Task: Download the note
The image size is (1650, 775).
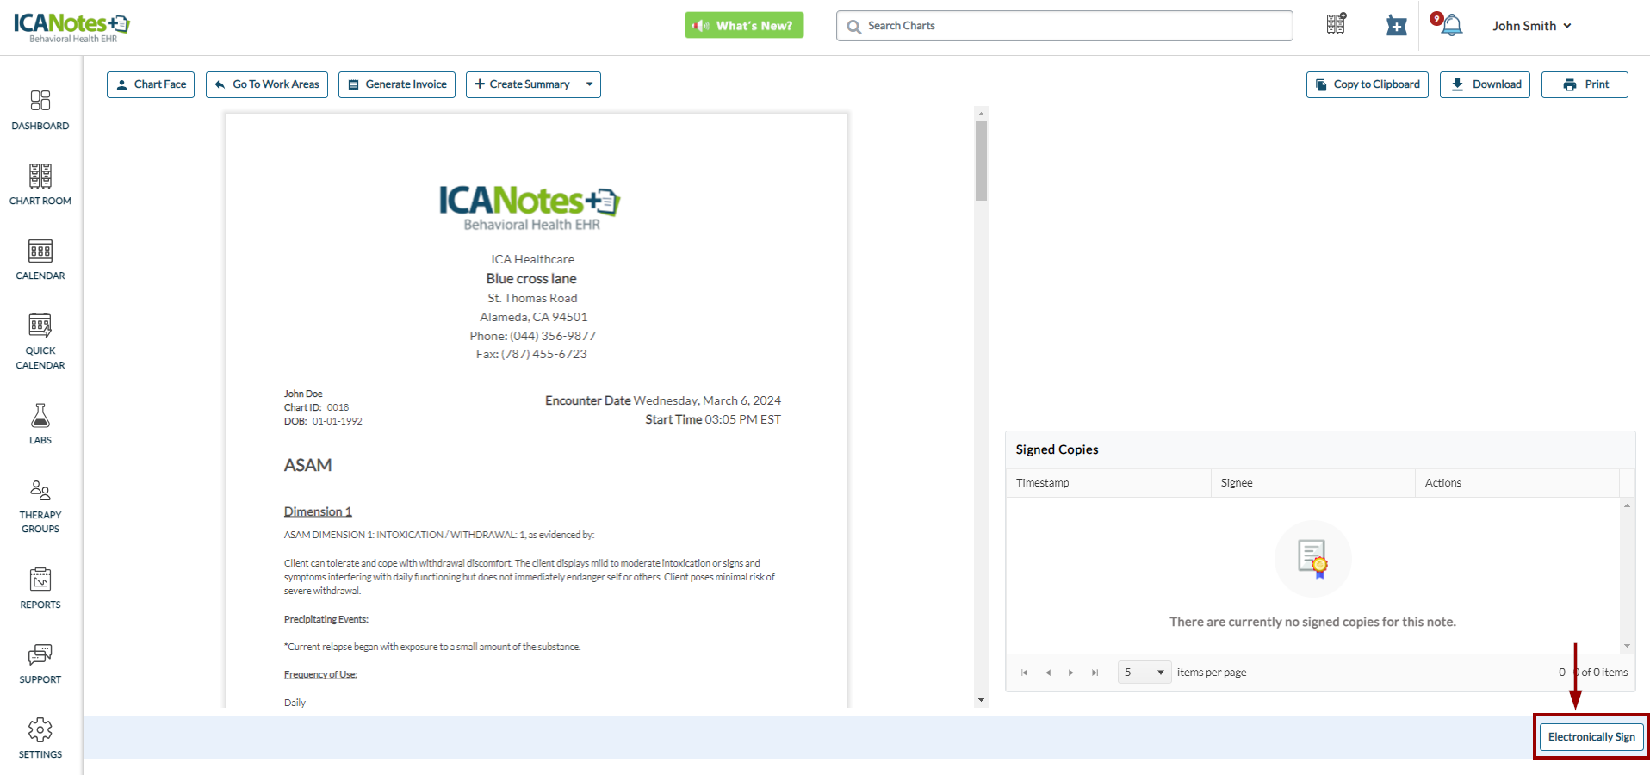Action: [x=1485, y=84]
